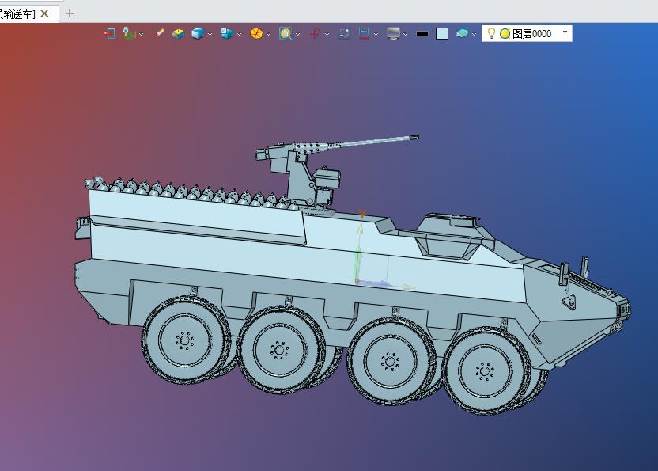
Task: Click the section/clipping plane icon
Action: [x=364, y=33]
